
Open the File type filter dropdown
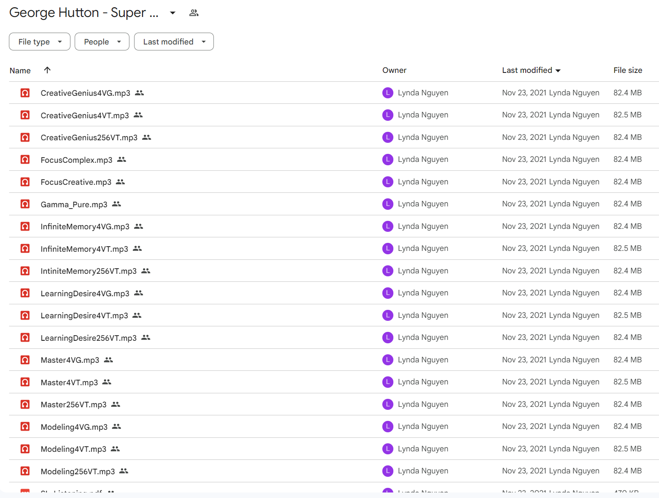39,42
